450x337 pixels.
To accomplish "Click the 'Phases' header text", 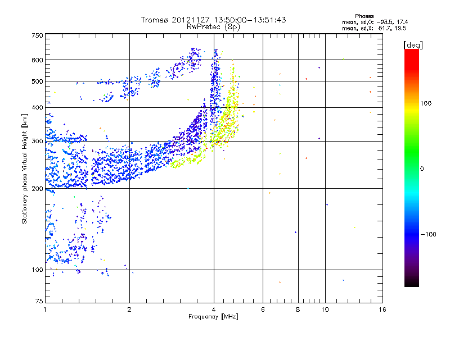I will tap(364, 16).
